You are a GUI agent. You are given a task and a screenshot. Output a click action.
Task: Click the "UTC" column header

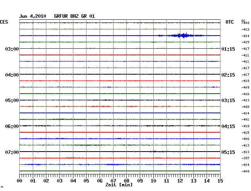[x=229, y=22]
